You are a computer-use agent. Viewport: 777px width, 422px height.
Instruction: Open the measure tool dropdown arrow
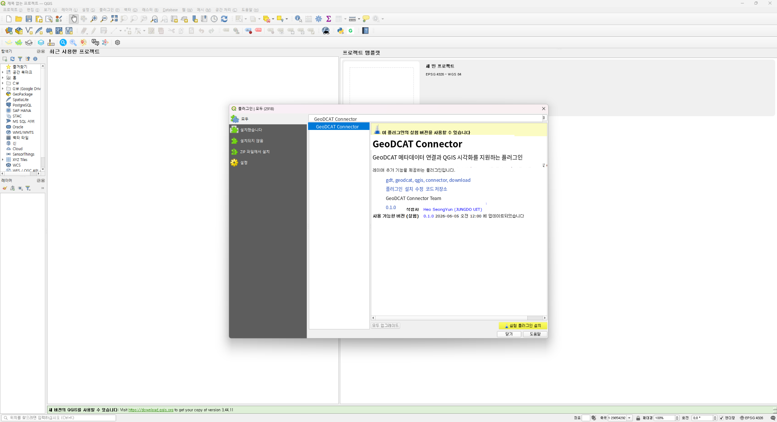(359, 19)
